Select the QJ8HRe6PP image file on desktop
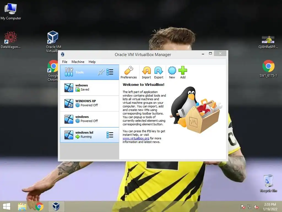The image size is (282, 212). (x=268, y=42)
